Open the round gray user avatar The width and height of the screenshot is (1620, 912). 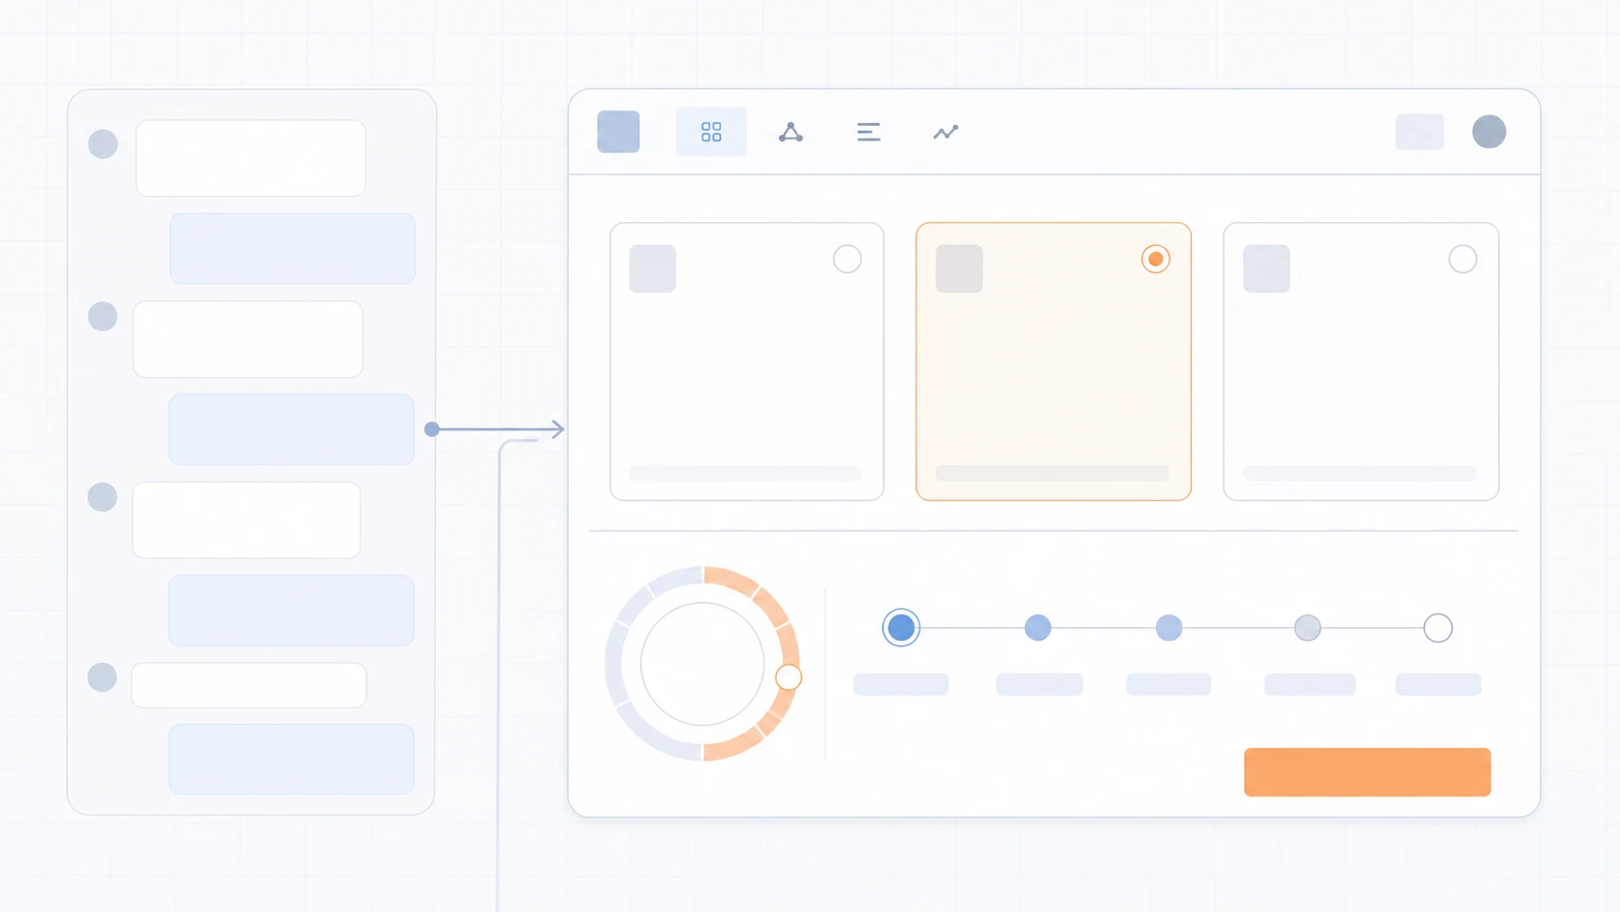pos(1489,132)
